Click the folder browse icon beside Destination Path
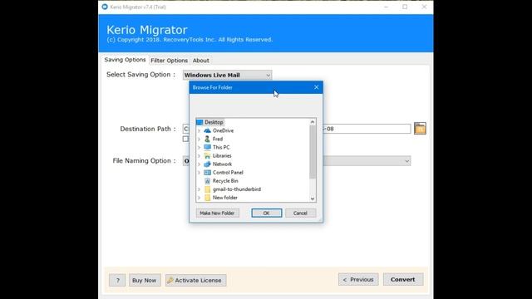532x299 pixels. tap(420, 129)
